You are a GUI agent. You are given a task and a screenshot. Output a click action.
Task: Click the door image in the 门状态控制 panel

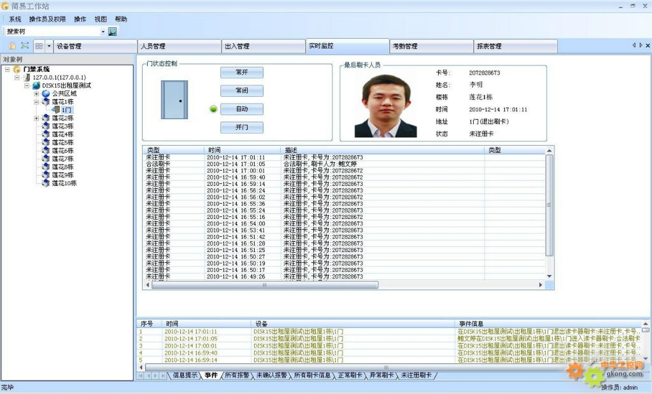174,99
